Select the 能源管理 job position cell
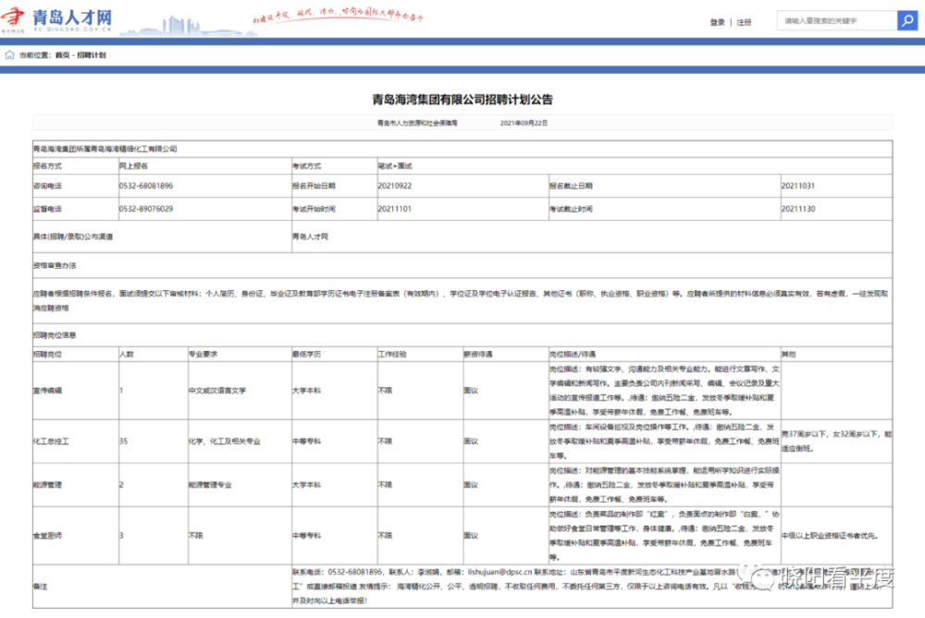925x618 pixels. coord(76,485)
